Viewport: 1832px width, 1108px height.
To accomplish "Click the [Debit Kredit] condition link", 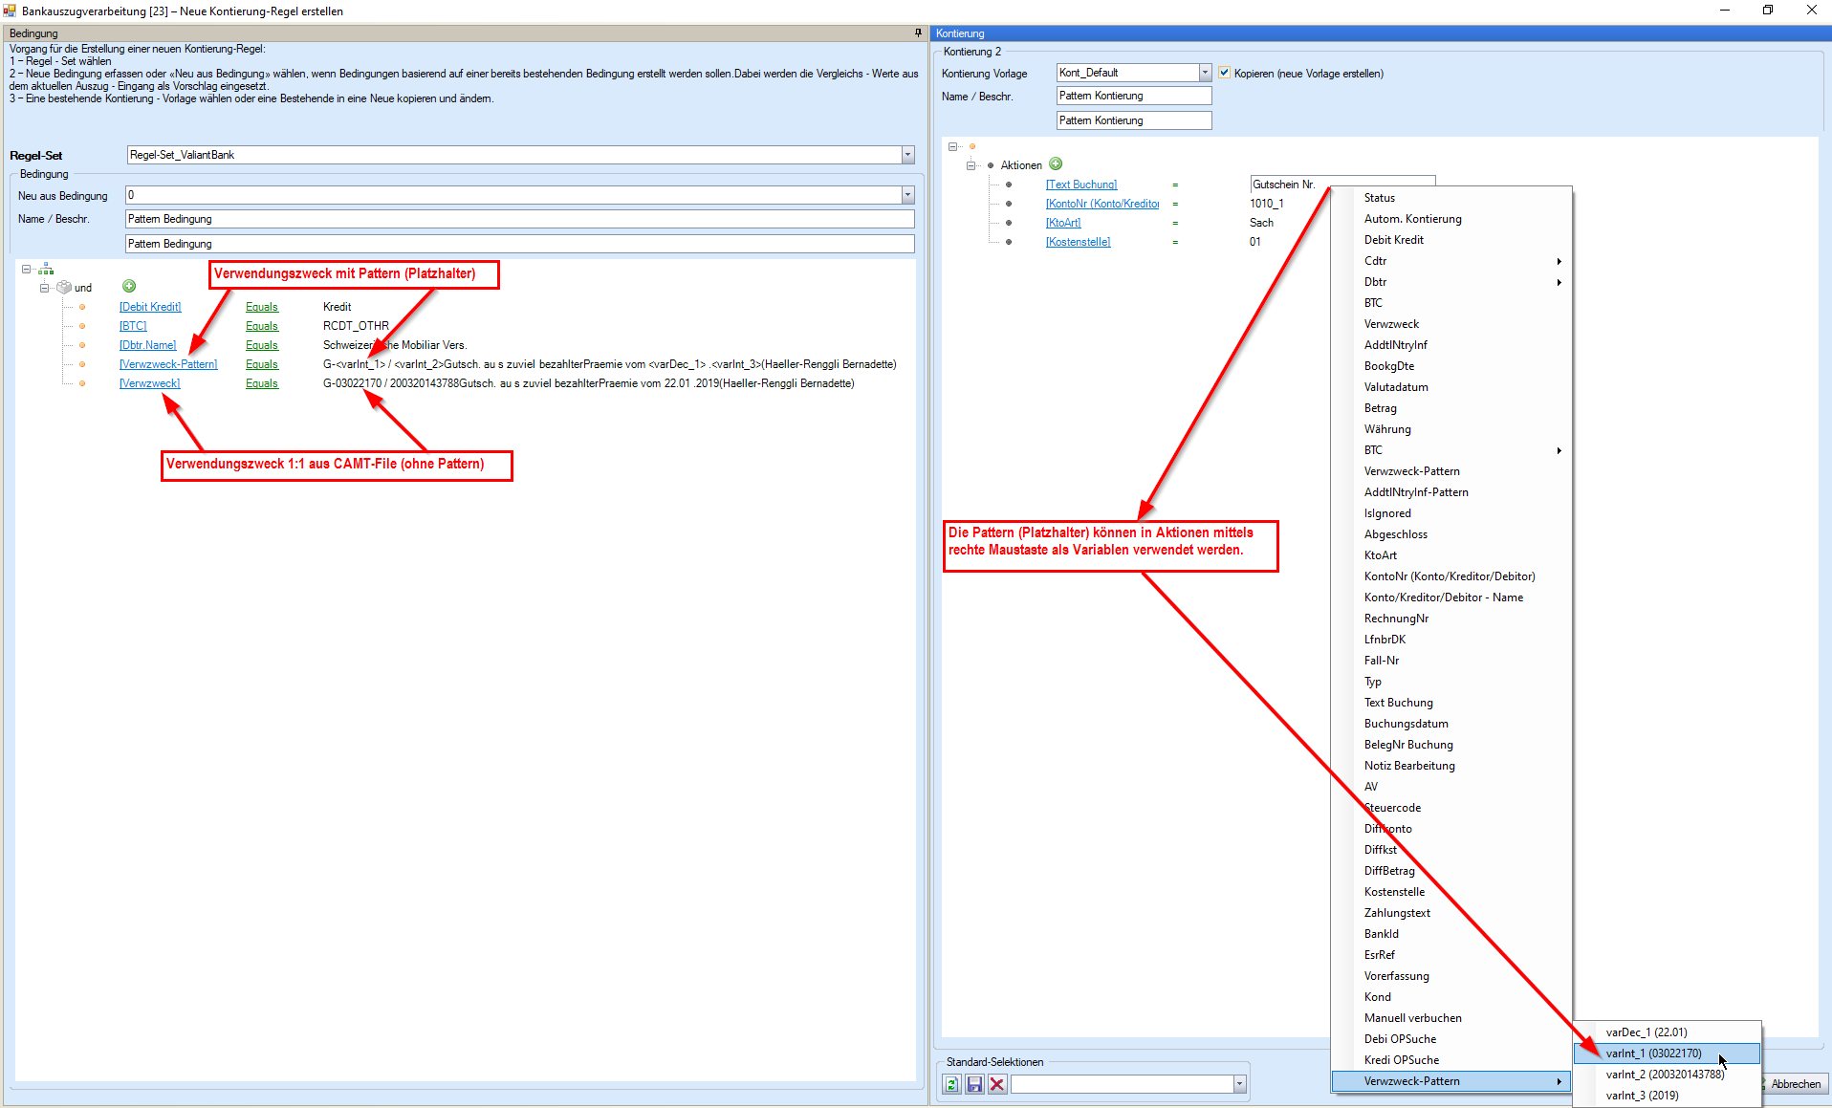I will click(150, 307).
